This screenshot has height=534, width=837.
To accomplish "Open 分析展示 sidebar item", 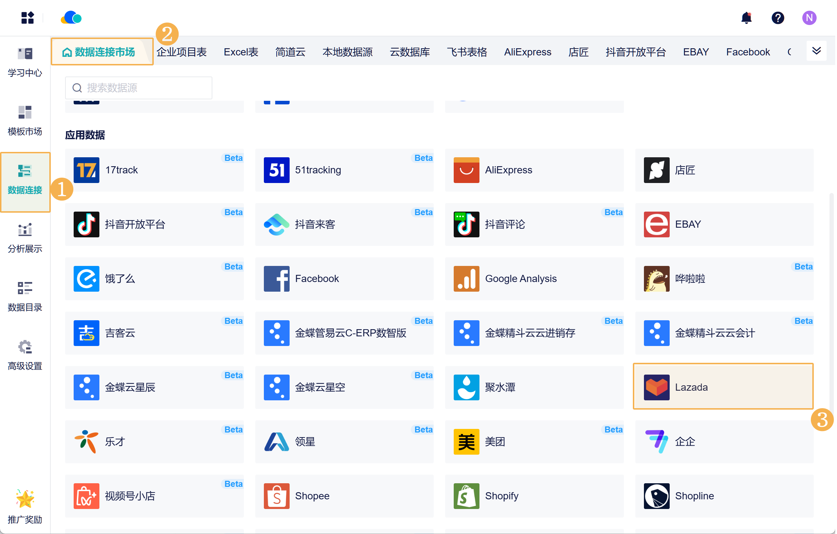I will point(25,238).
